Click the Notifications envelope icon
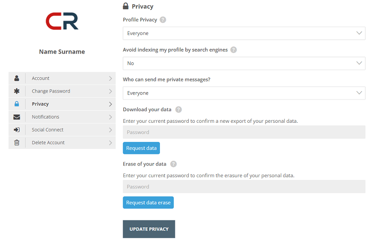372x240 pixels. tap(17, 117)
